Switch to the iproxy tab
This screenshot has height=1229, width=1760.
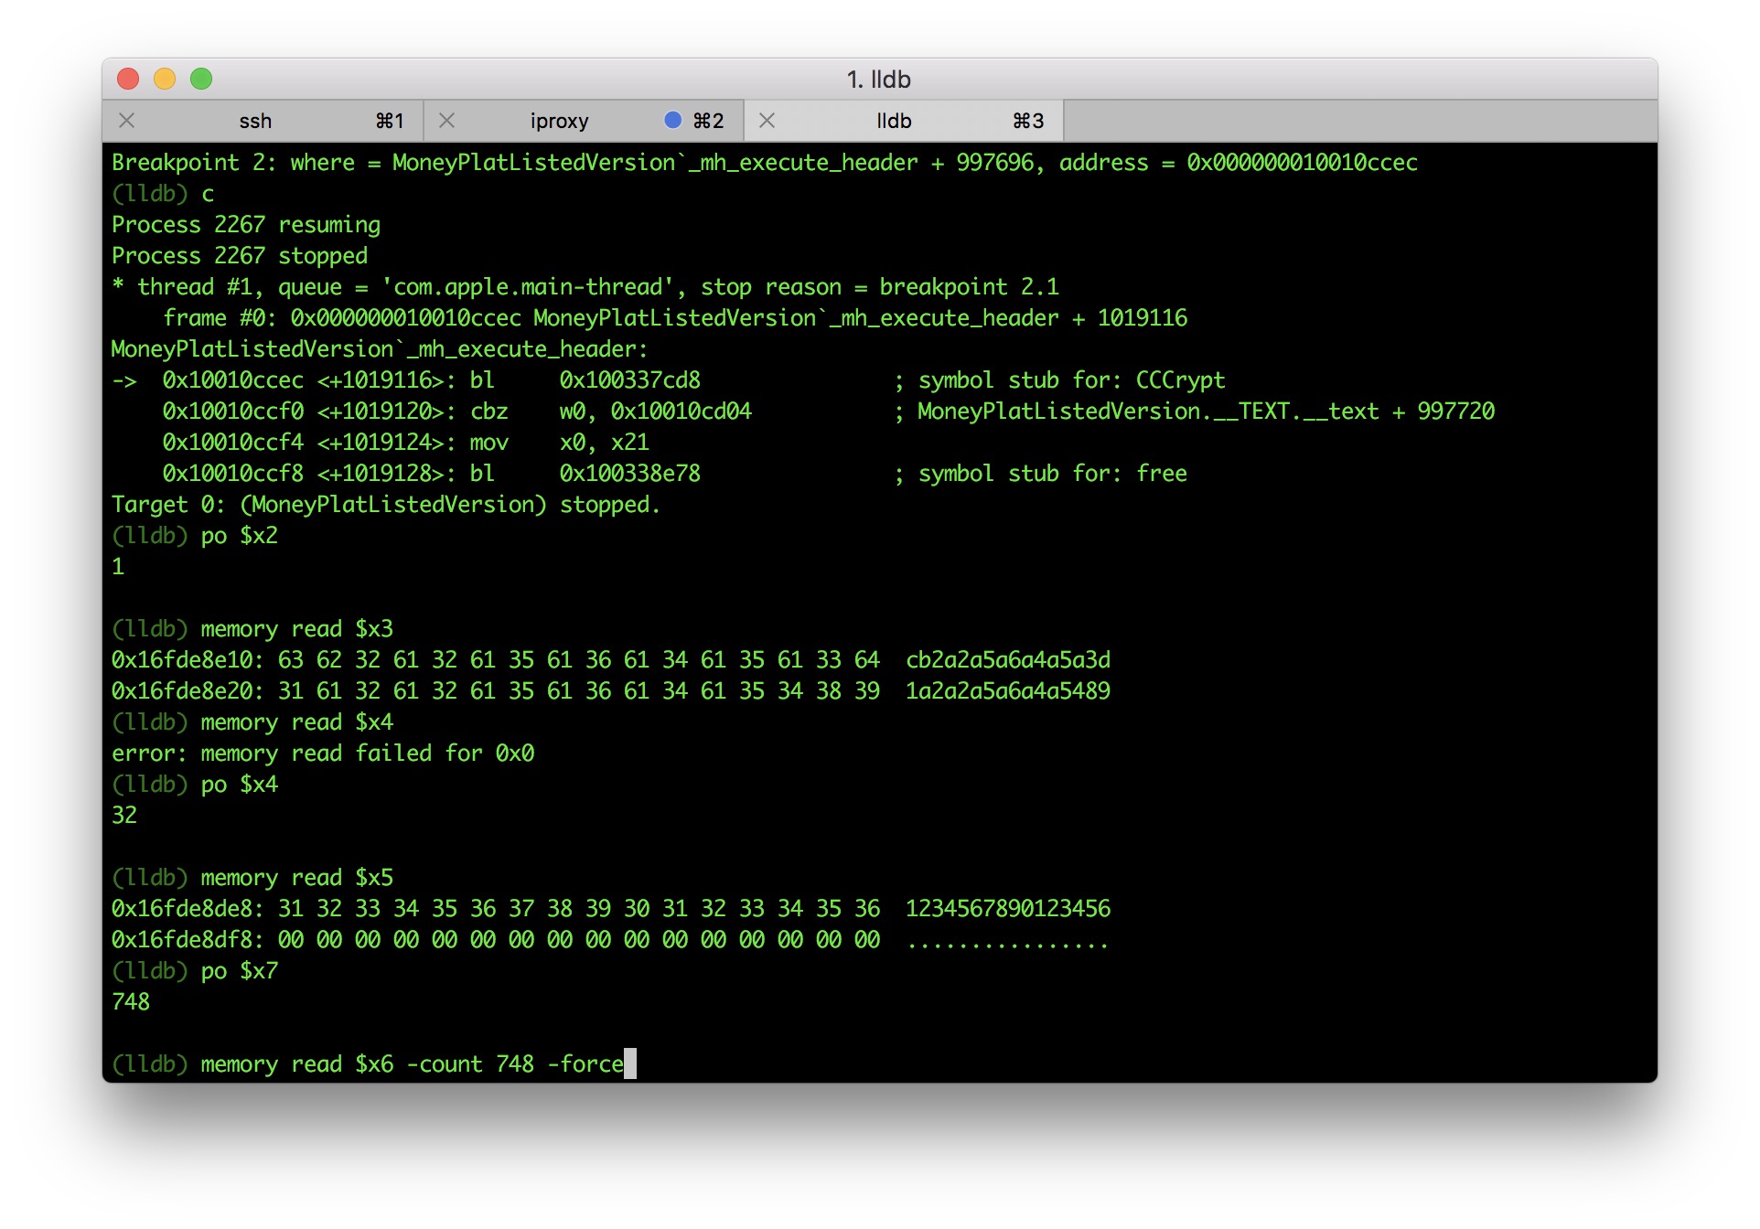tap(558, 121)
